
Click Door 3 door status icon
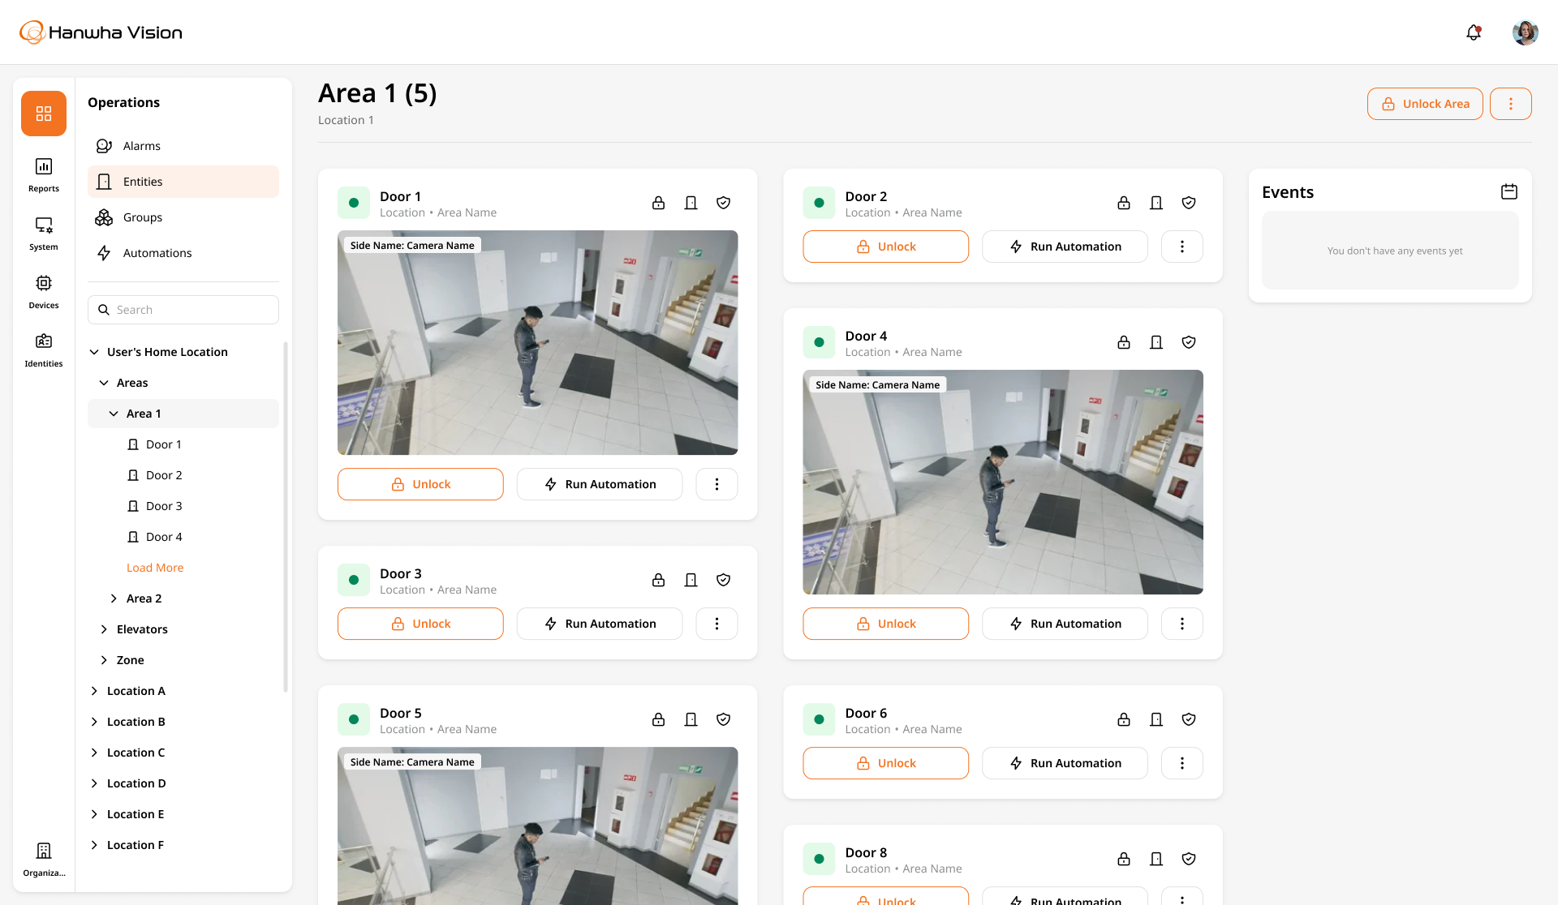691,580
